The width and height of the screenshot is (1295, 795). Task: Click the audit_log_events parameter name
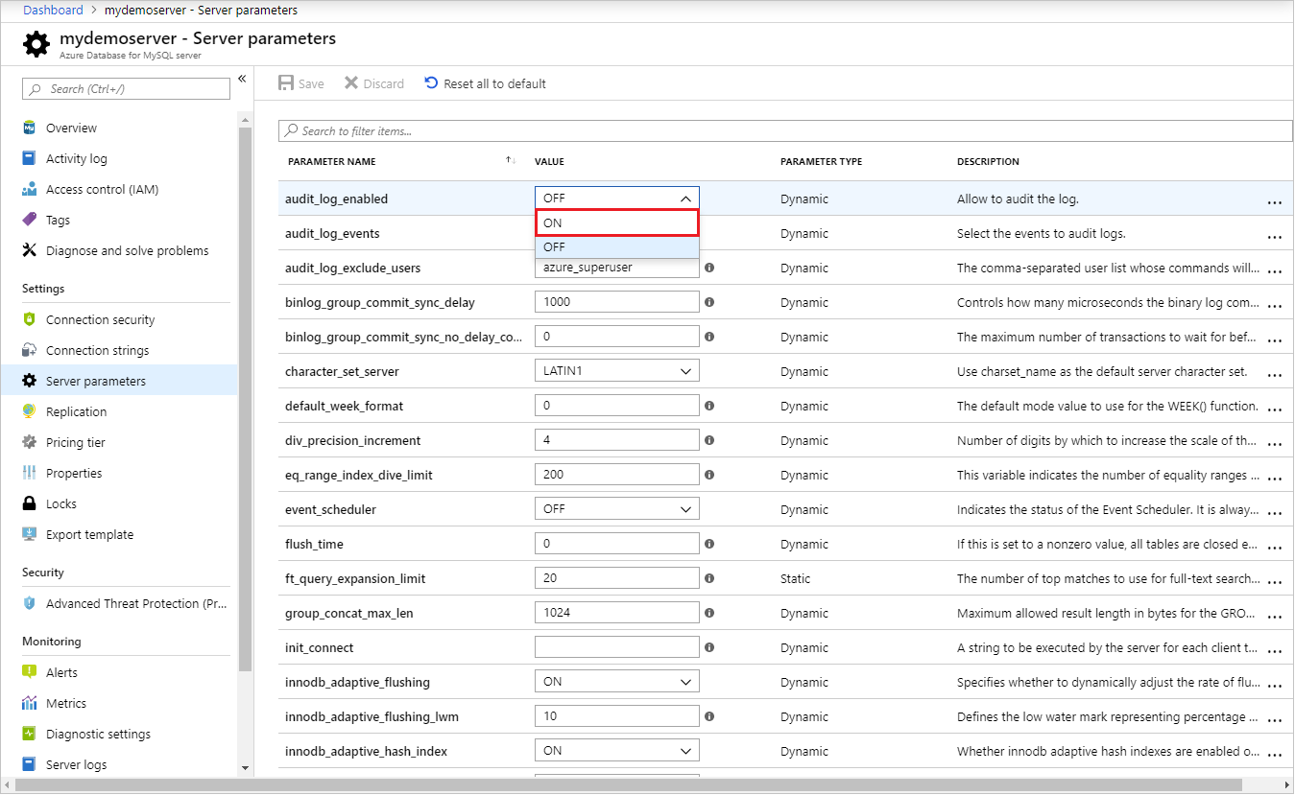[x=332, y=233]
